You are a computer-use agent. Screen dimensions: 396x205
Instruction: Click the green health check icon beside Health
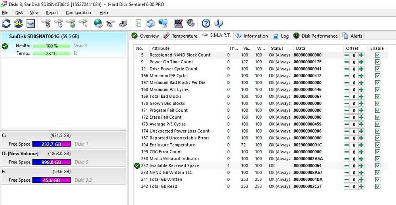click(5, 46)
